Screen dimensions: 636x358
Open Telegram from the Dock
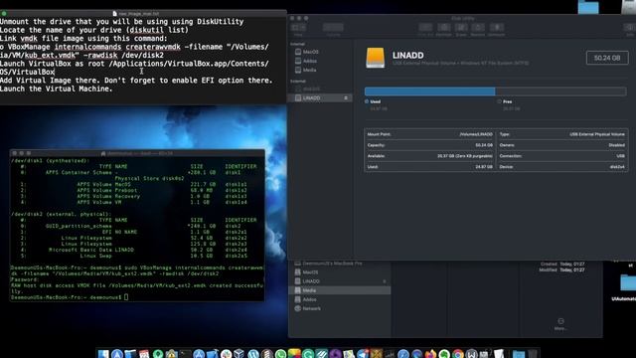pos(362,354)
